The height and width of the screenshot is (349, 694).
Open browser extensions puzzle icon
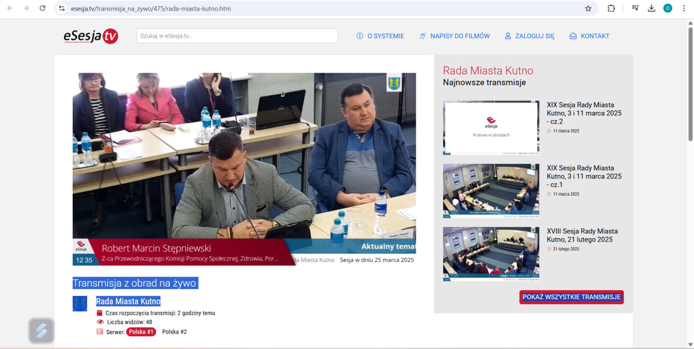click(611, 8)
